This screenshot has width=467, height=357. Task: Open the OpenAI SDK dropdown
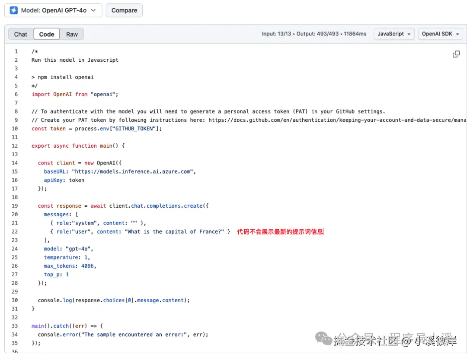click(x=440, y=34)
